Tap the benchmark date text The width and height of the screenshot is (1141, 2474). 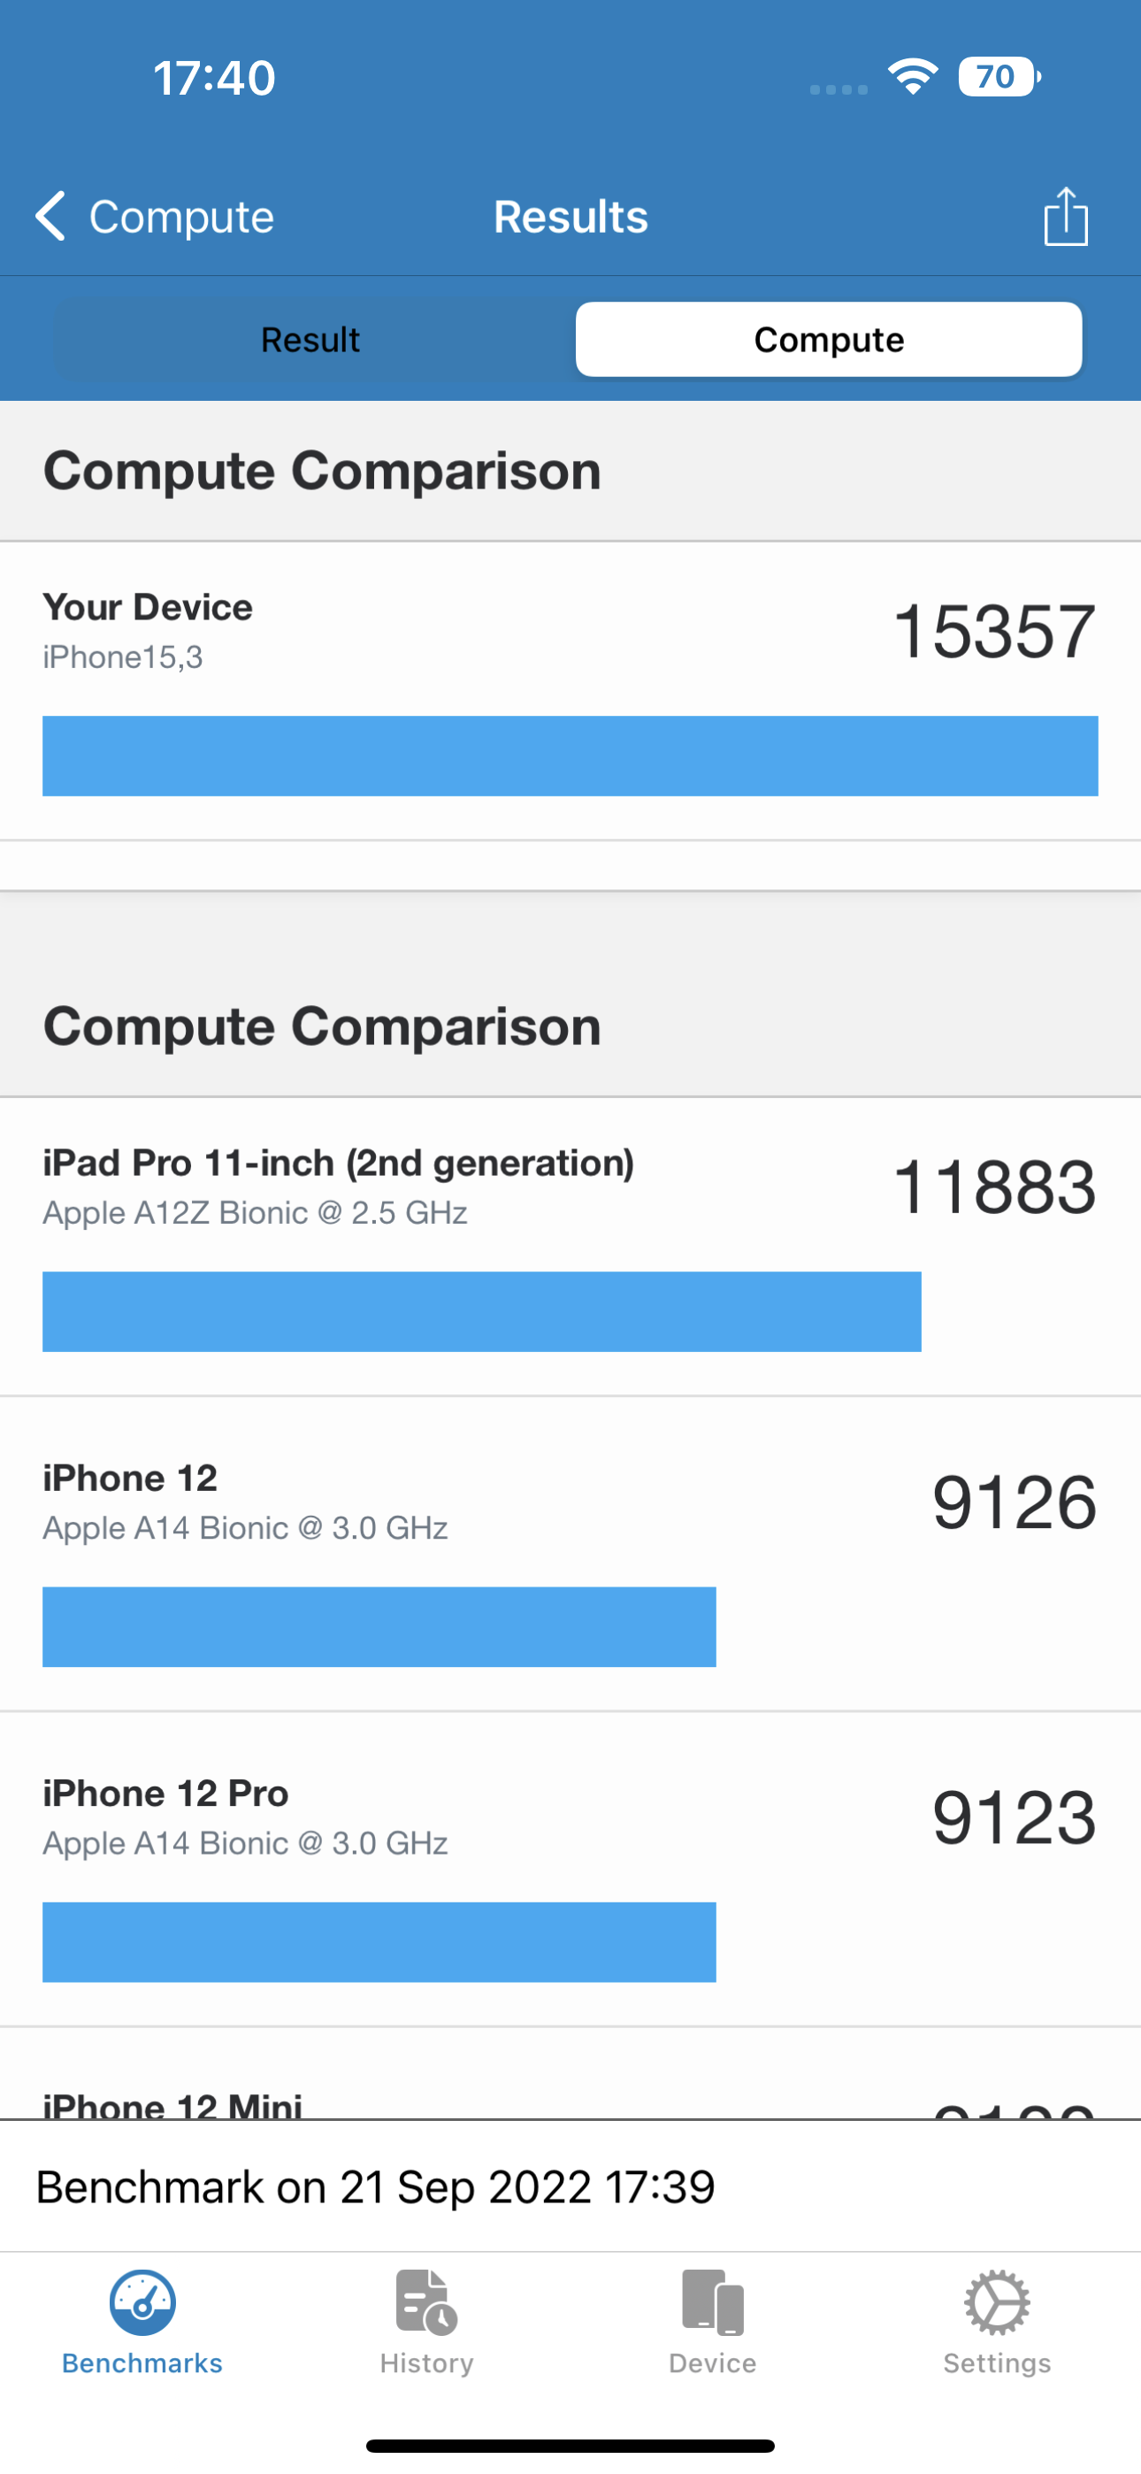376,2186
